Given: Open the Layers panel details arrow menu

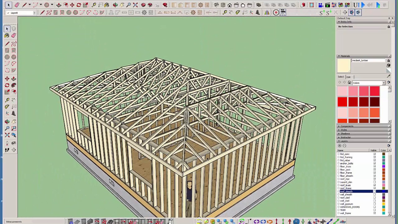Looking at the screenshot, I should (x=388, y=146).
